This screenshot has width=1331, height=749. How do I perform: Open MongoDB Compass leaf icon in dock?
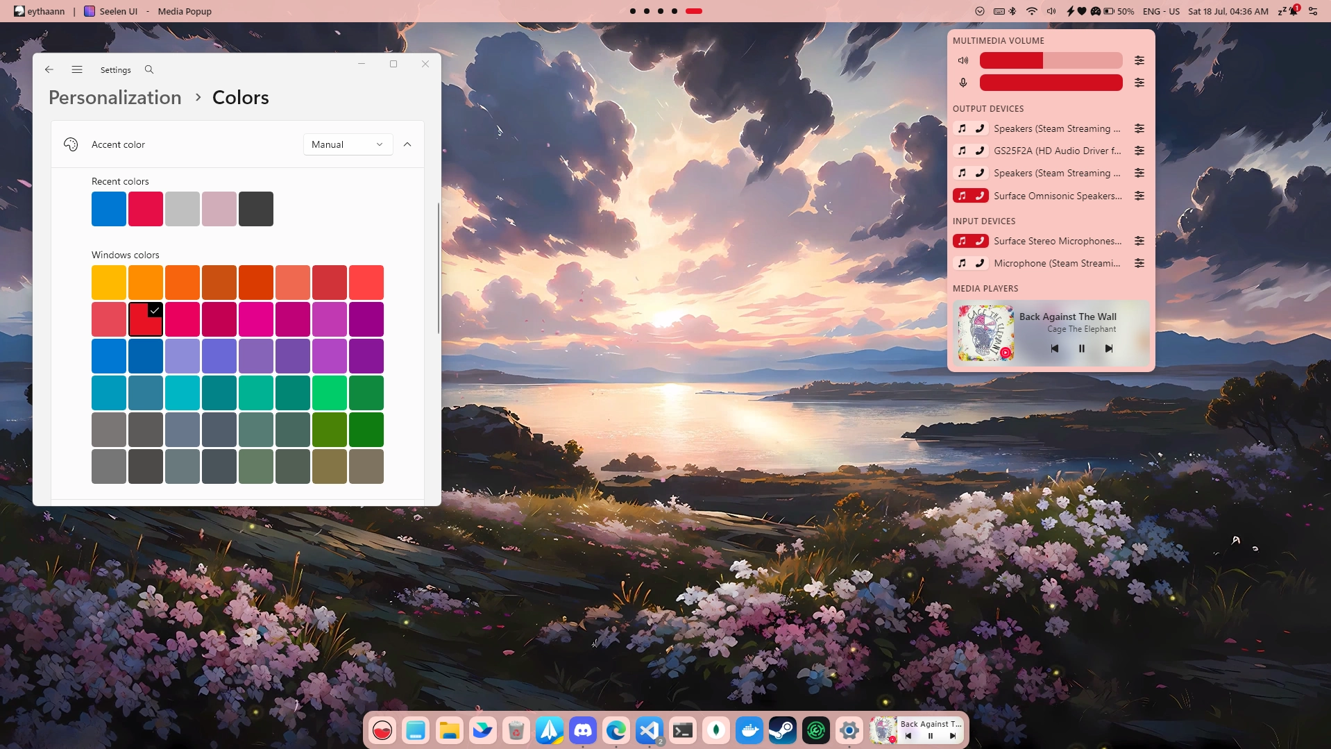pos(716,730)
